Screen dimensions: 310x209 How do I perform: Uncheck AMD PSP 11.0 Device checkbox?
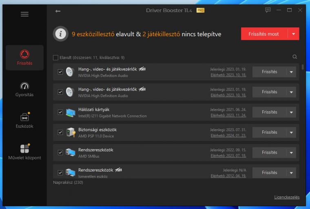click(x=60, y=132)
